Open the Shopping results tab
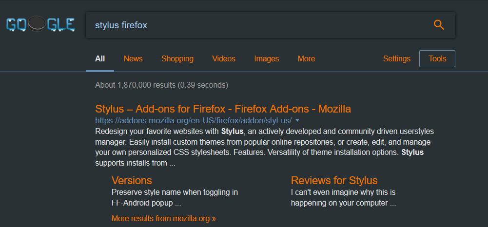This screenshot has height=227, width=488. (x=177, y=58)
